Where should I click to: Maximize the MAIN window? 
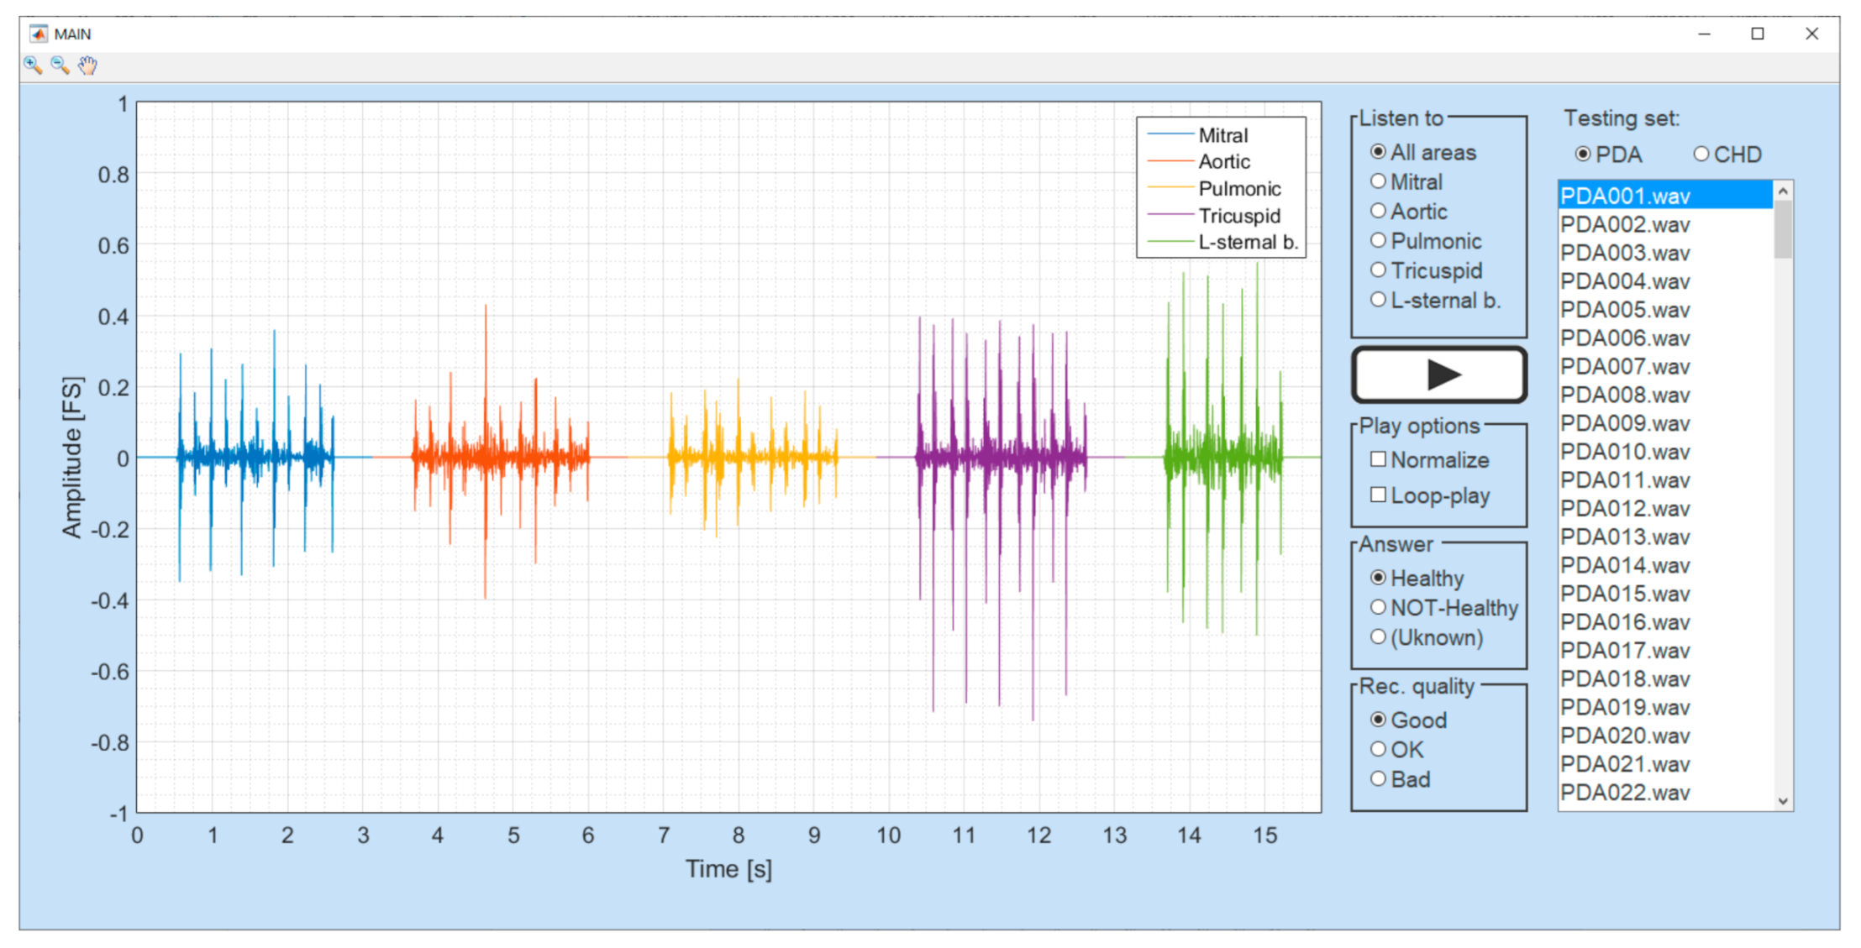(x=1758, y=34)
